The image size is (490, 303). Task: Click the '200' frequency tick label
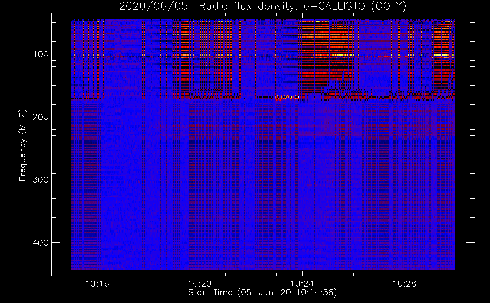coord(41,117)
